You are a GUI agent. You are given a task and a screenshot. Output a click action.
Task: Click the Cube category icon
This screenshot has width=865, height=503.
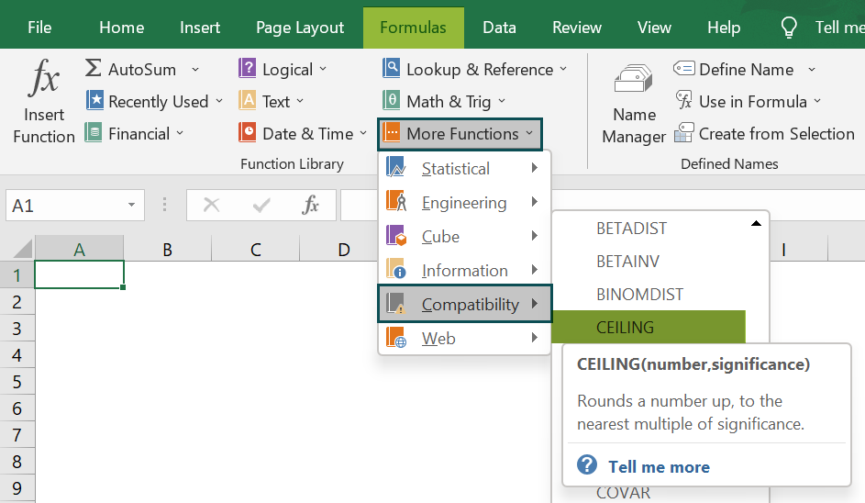pos(396,236)
